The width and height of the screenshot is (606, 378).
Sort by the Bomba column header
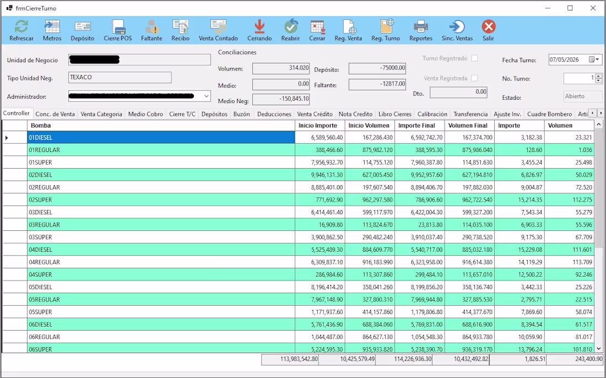161,125
